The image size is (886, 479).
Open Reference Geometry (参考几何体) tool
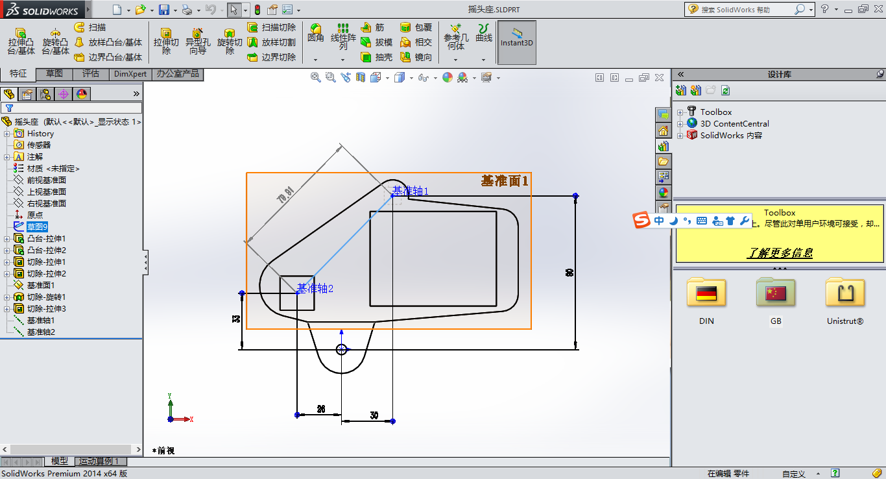(456, 36)
